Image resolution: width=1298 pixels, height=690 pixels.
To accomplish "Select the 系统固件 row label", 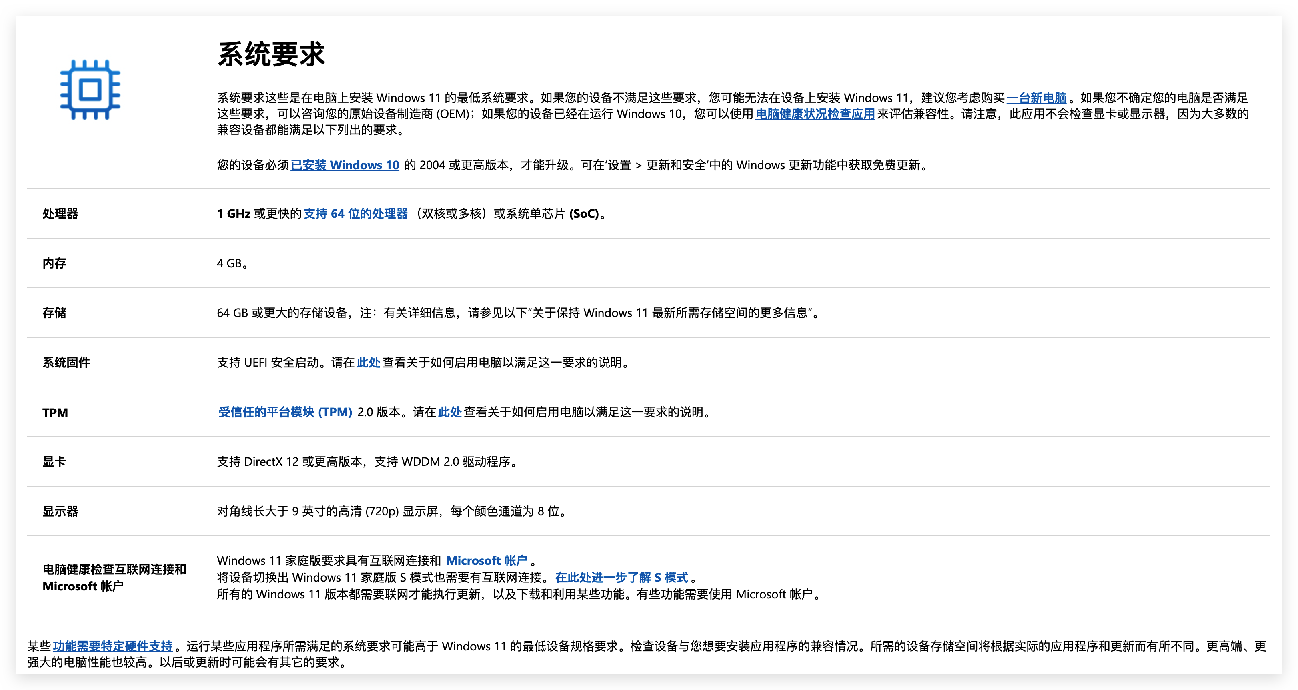I will [x=66, y=362].
